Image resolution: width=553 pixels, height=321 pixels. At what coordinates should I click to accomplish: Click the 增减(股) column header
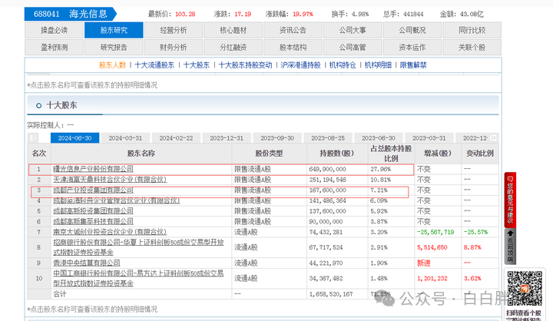pyautogui.click(x=438, y=154)
